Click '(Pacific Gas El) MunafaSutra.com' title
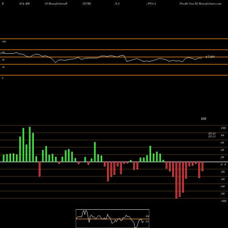The width and height of the screenshot is (228, 228). pyautogui.click(x=200, y=4)
